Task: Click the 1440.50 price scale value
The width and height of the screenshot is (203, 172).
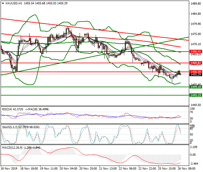Action: pos(196,105)
